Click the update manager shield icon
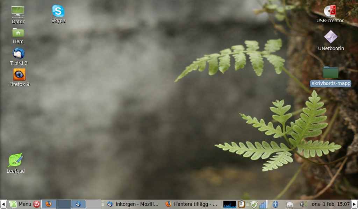The image size is (358, 209). (254, 204)
